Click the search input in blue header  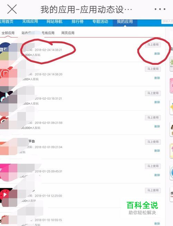click(x=167, y=21)
